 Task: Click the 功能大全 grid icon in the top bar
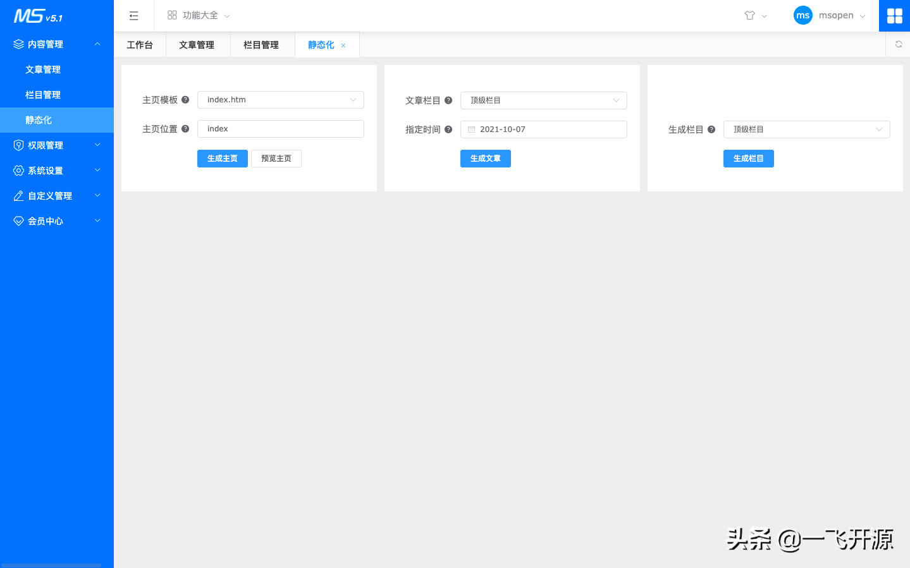[172, 15]
